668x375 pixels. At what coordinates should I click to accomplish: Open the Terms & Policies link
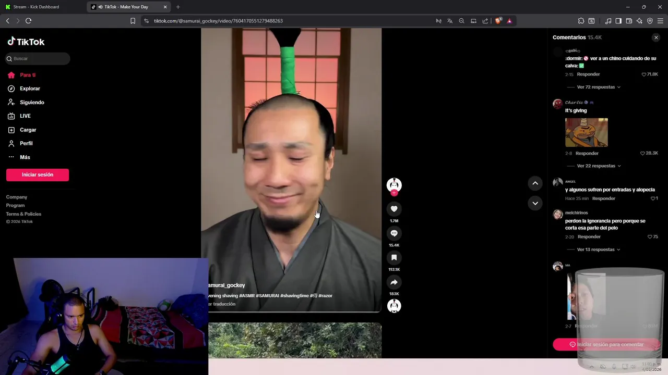tap(23, 214)
